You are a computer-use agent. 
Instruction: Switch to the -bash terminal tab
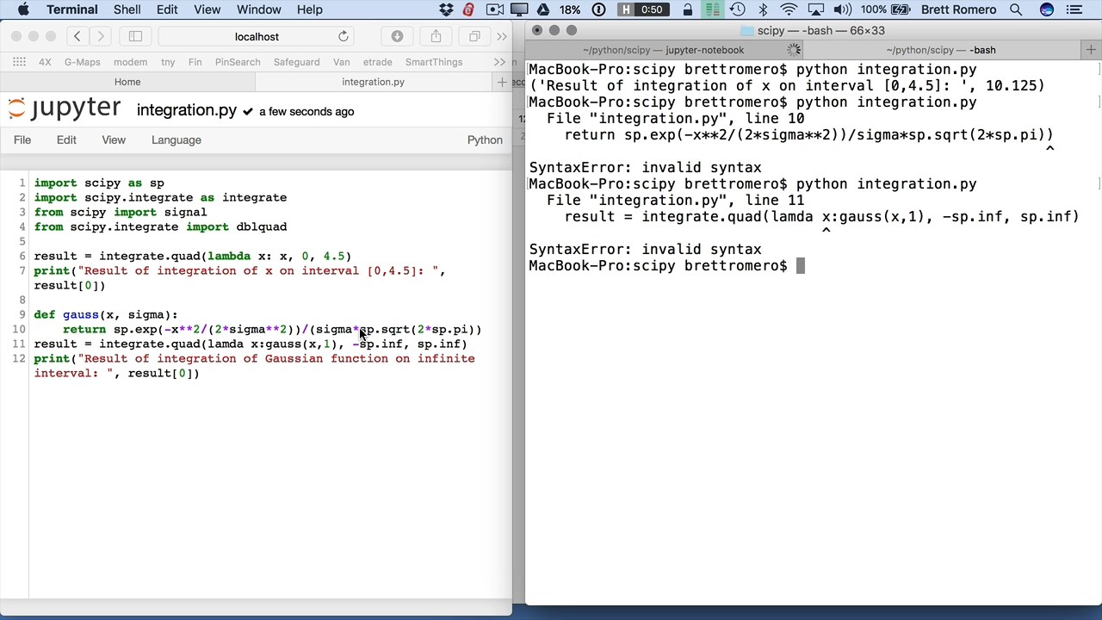(940, 50)
